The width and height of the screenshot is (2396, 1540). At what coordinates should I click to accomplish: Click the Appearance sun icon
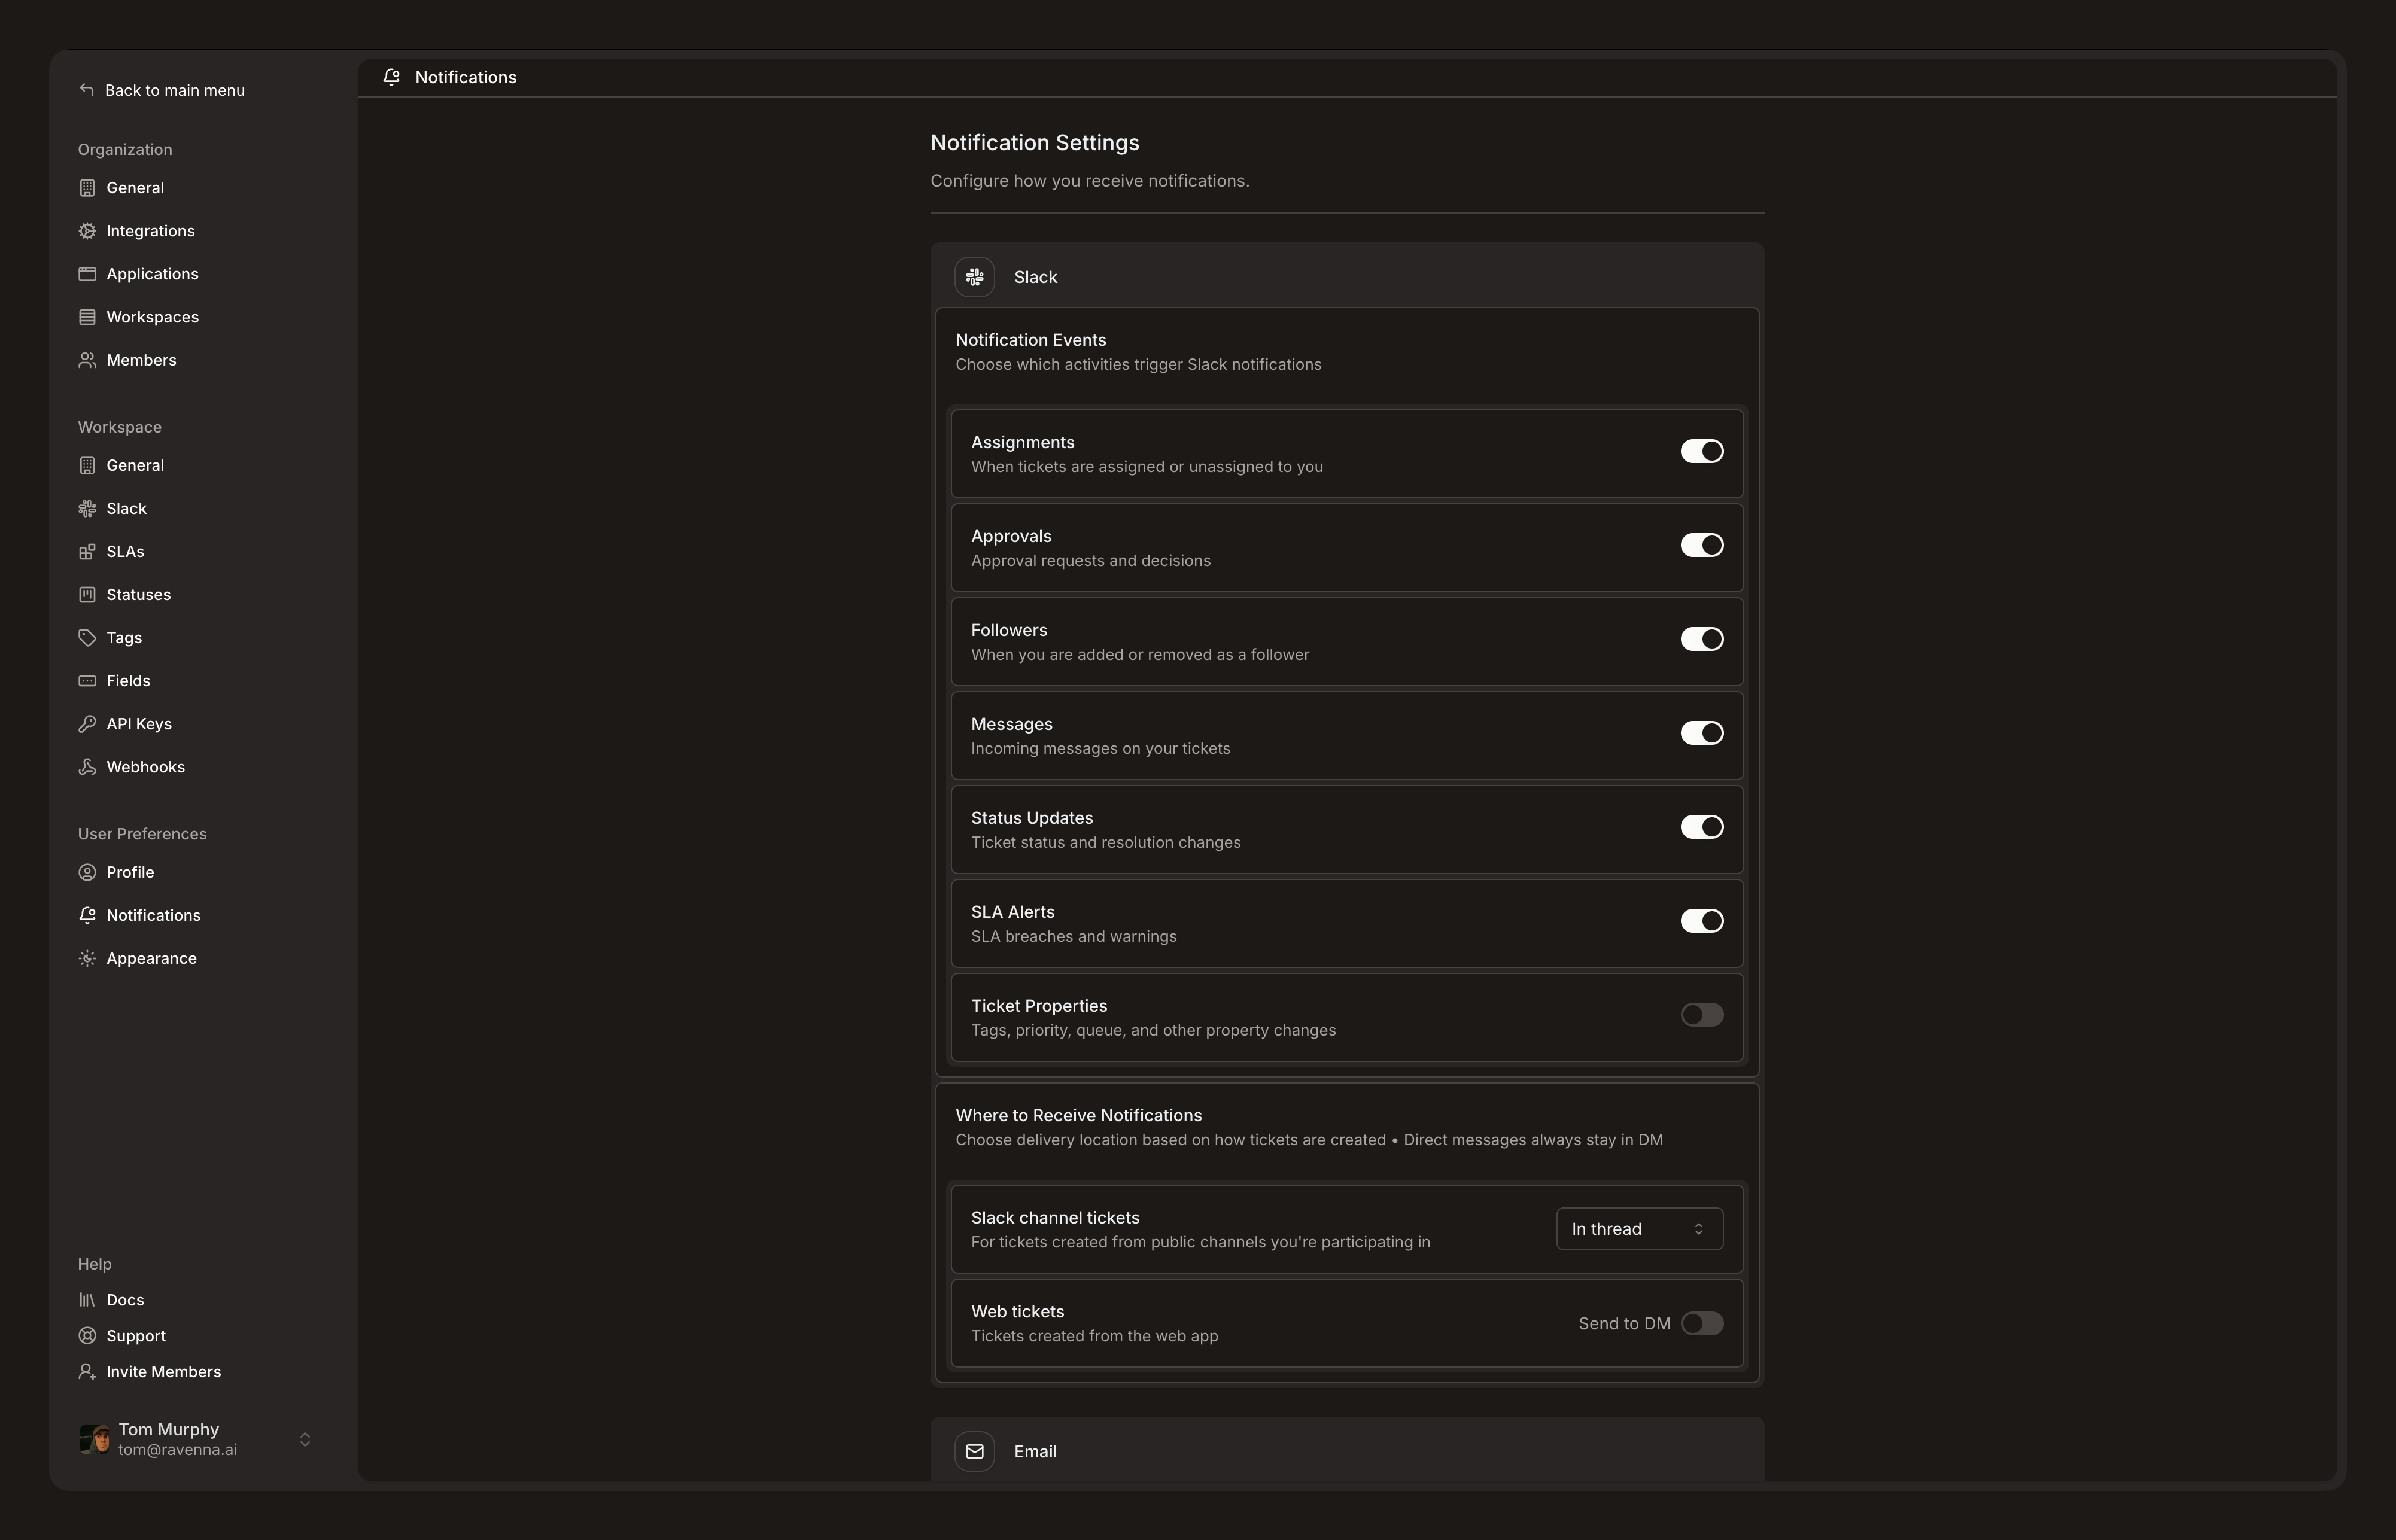[87, 958]
